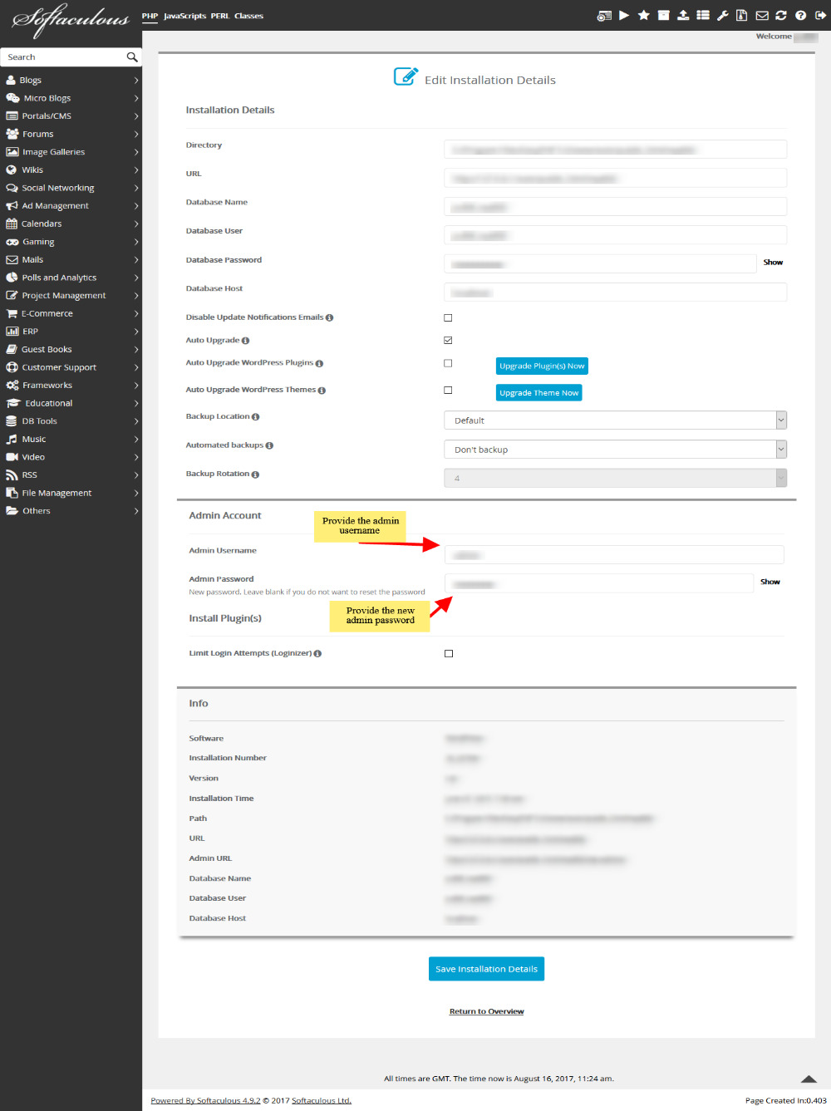Screen dimensions: 831x1111
Task: Click info icon beside Automated backups
Action: pos(269,446)
